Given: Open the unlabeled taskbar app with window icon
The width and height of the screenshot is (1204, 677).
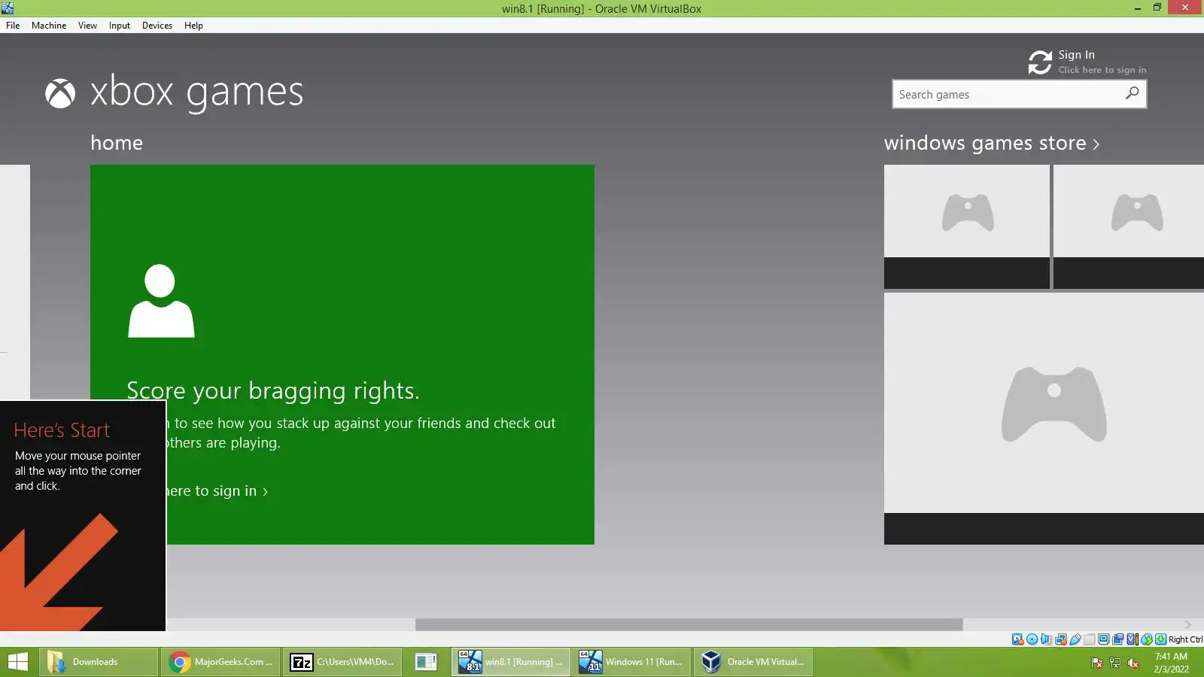Looking at the screenshot, I should click(x=426, y=662).
